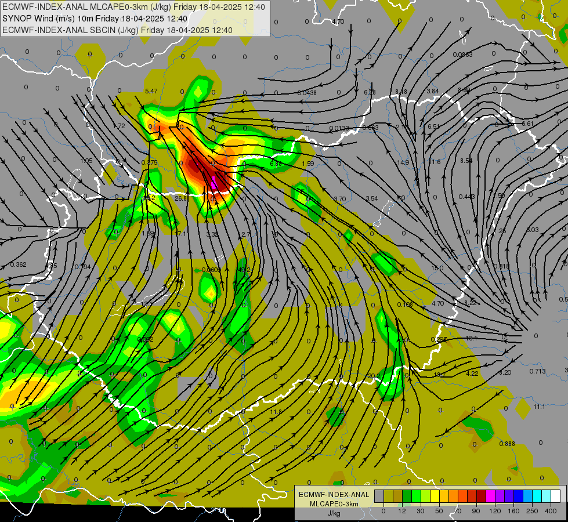568x522 pixels.
Task: Click the map value 14.9
Action: 403,162
